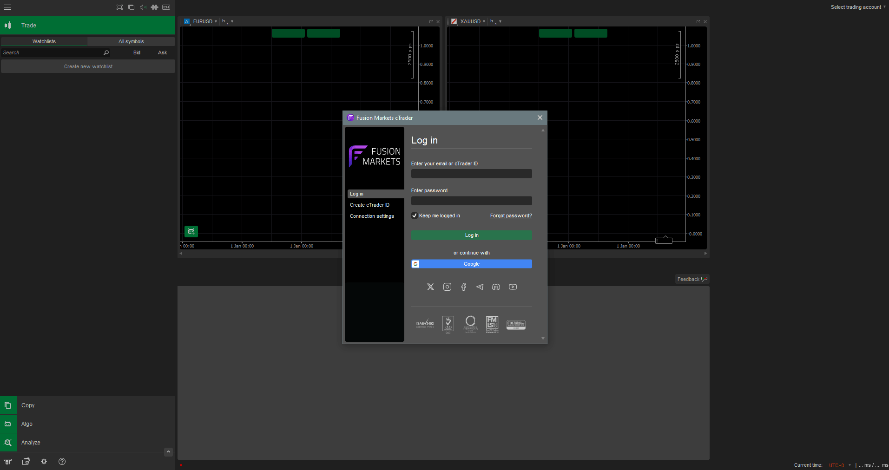The height and width of the screenshot is (470, 889).
Task: Click the Bid column header
Action: [137, 52]
